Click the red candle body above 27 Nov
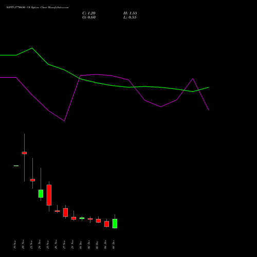The height and width of the screenshot is (257, 257). pos(65,212)
